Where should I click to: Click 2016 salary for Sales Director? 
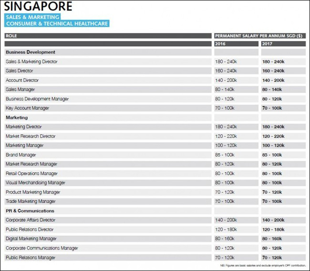226,70
